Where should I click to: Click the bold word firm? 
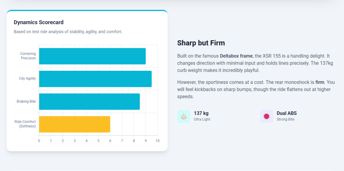(320, 82)
